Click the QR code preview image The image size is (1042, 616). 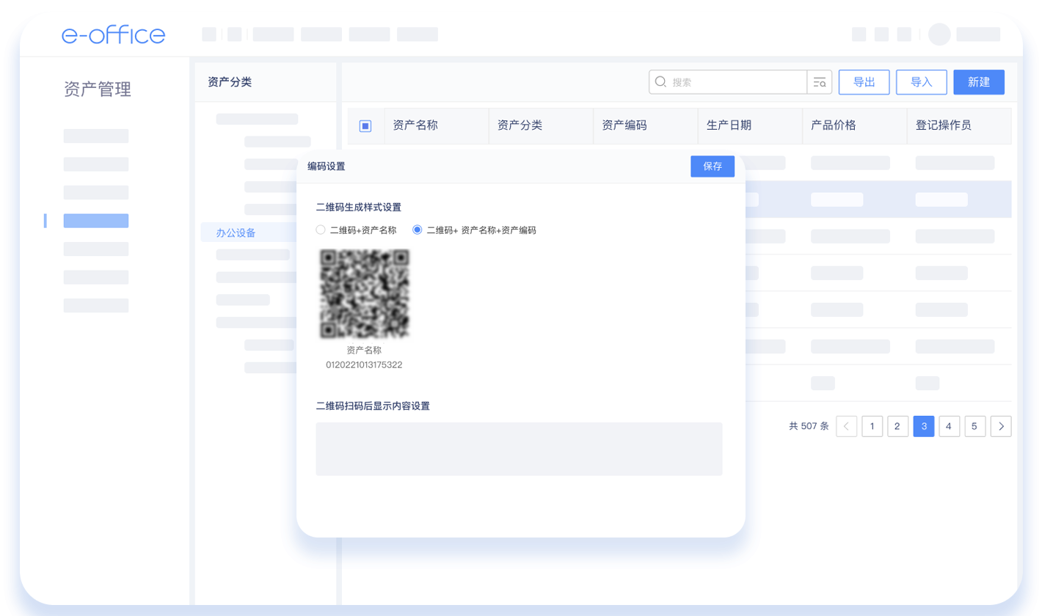click(x=365, y=293)
